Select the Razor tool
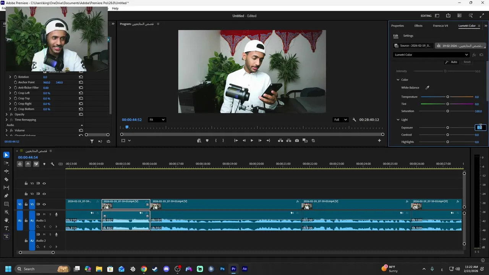Screen dimensions: 489x275 (x=6, y=179)
